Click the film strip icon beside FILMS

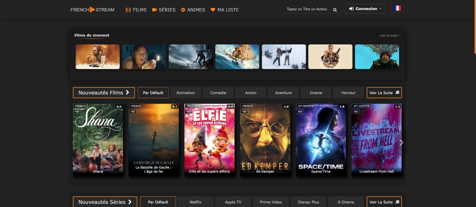coord(128,10)
